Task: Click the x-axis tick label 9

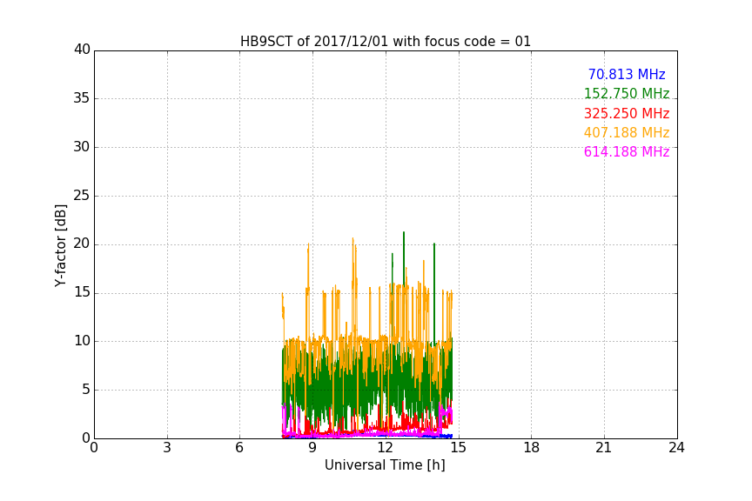Action: [312, 448]
